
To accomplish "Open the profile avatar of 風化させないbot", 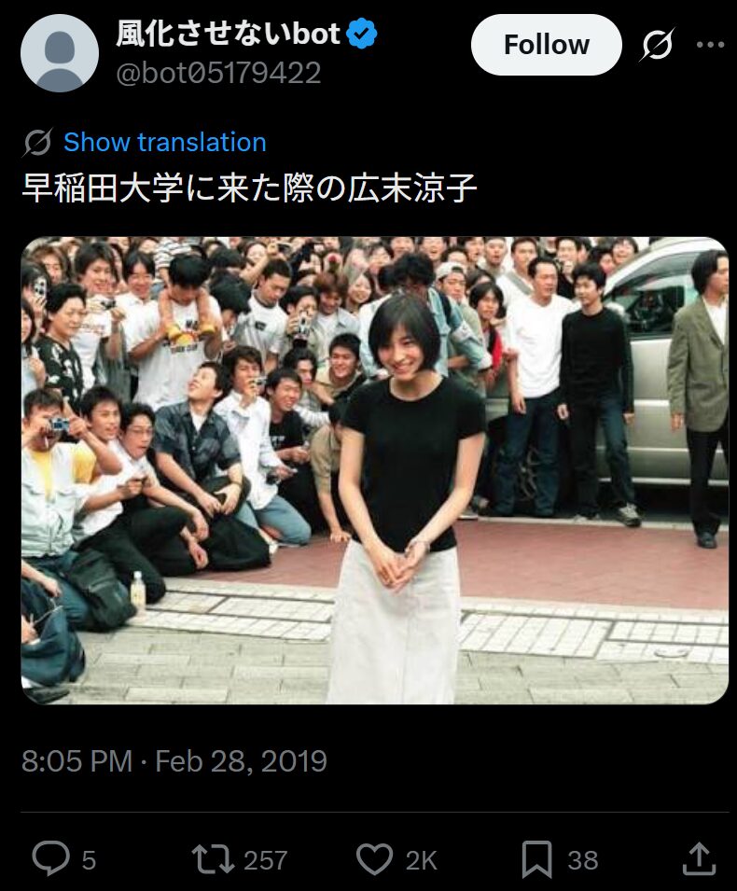I will click(60, 53).
